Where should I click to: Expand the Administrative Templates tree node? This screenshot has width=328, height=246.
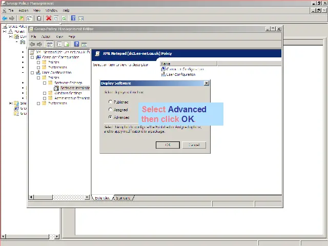coord(45,98)
